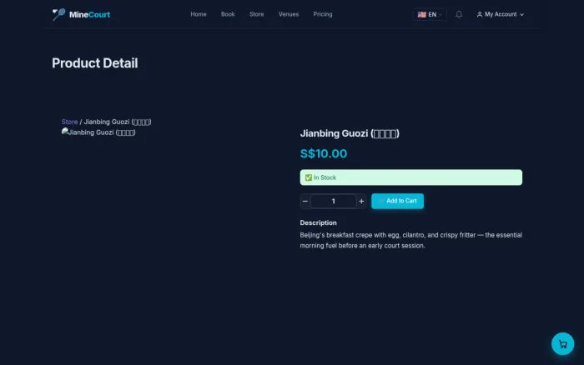Image resolution: width=584 pixels, height=365 pixels.
Task: Expand the My Account menu
Action: [x=501, y=14]
